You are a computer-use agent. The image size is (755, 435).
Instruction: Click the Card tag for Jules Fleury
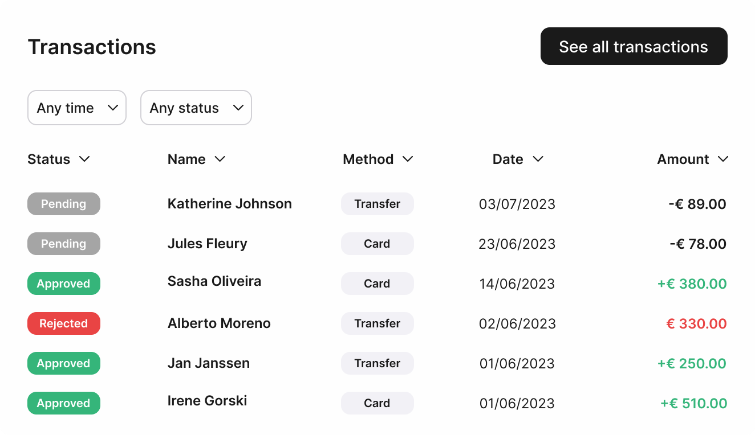coord(377,244)
